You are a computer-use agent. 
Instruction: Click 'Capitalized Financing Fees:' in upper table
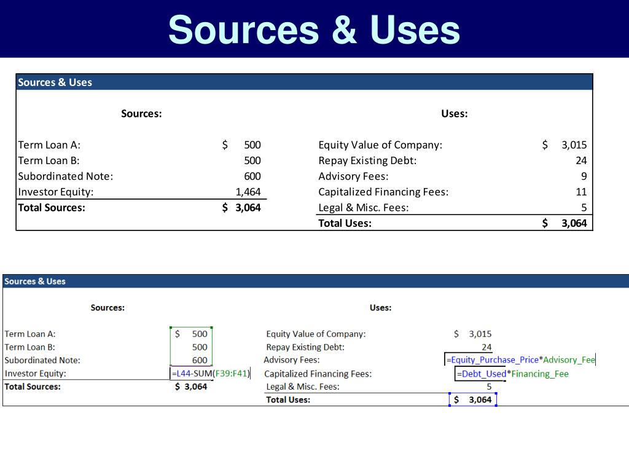pyautogui.click(x=383, y=192)
